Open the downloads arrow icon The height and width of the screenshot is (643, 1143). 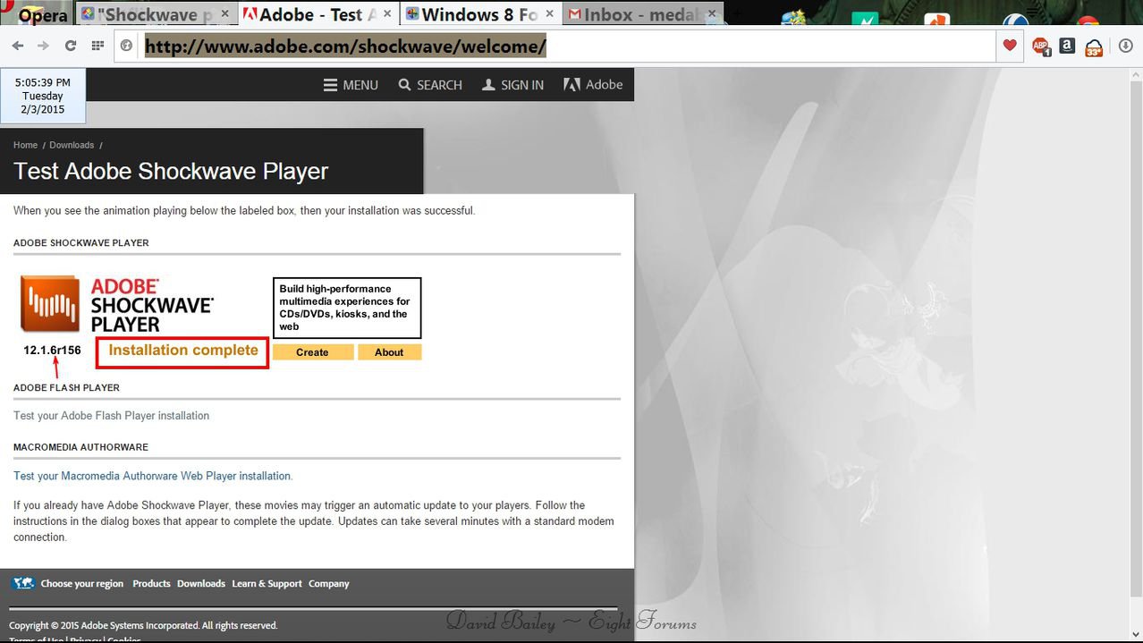pos(1125,47)
